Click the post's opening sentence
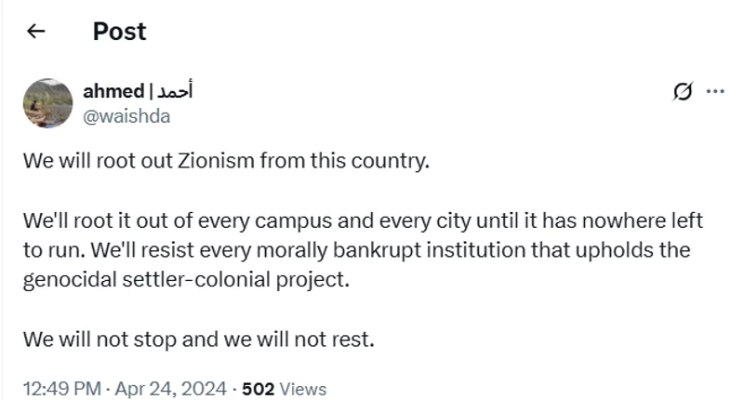Viewport: 744px width, 400px height. pos(227,159)
